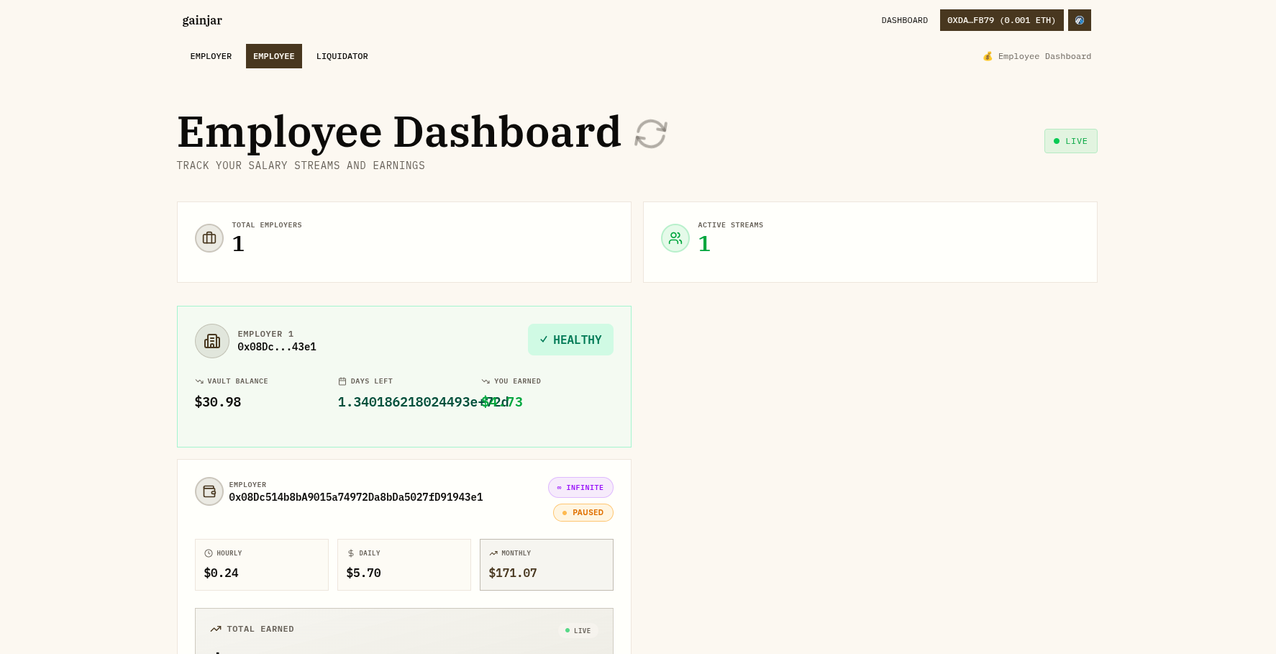Click the building icon for Employer 1

212,341
